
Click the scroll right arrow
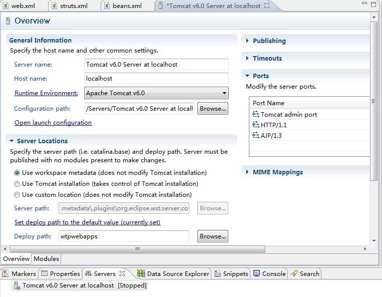[x=365, y=249]
